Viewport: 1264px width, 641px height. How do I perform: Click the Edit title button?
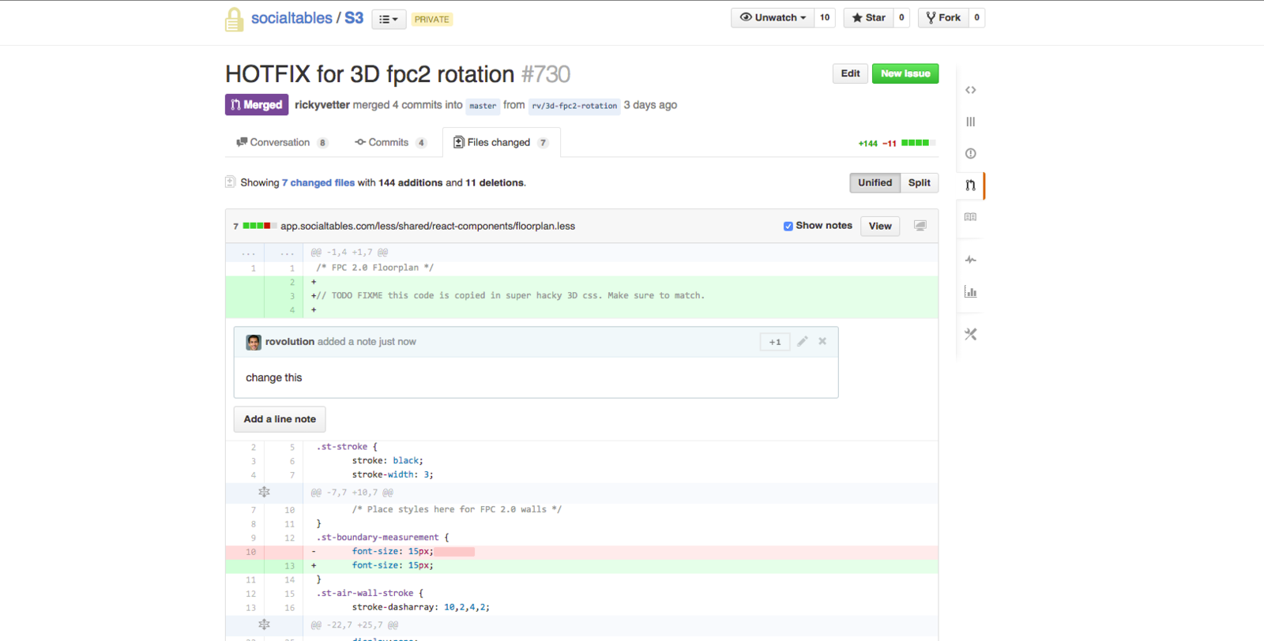pos(850,73)
